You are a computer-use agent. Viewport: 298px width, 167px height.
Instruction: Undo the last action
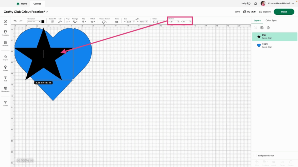point(15,21)
